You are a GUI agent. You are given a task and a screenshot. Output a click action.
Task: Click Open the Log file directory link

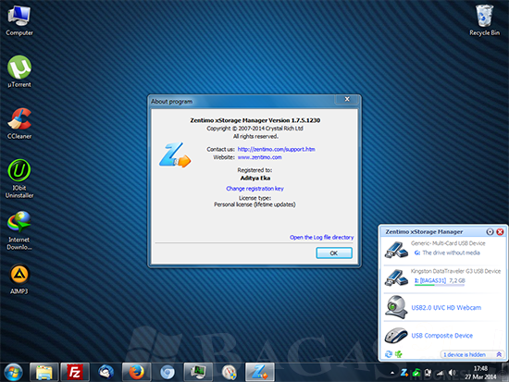(321, 238)
